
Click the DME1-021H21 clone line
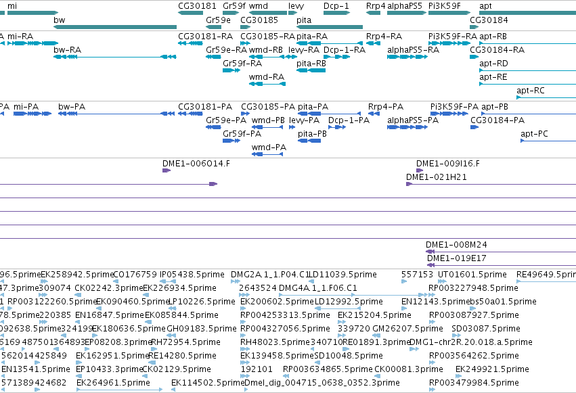pyautogui.click(x=491, y=184)
